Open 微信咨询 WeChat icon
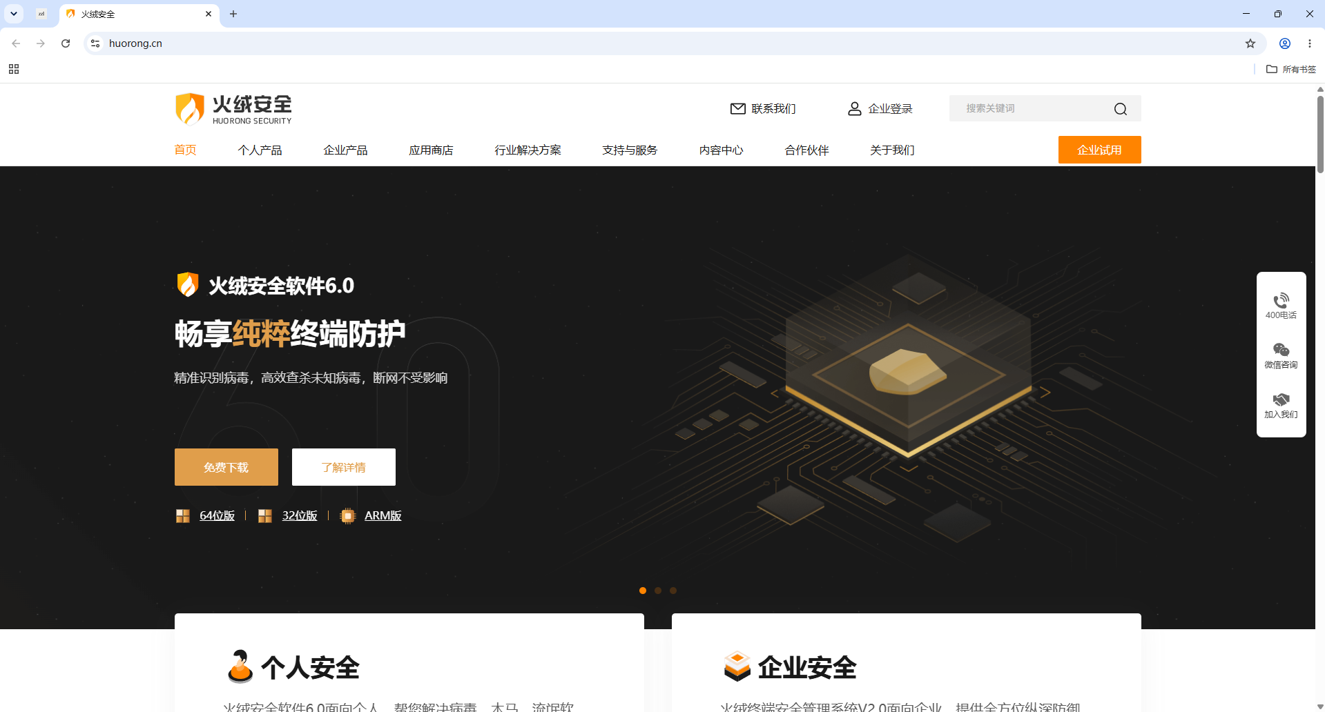 [x=1282, y=350]
